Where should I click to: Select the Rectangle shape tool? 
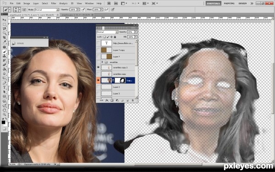point(4,96)
